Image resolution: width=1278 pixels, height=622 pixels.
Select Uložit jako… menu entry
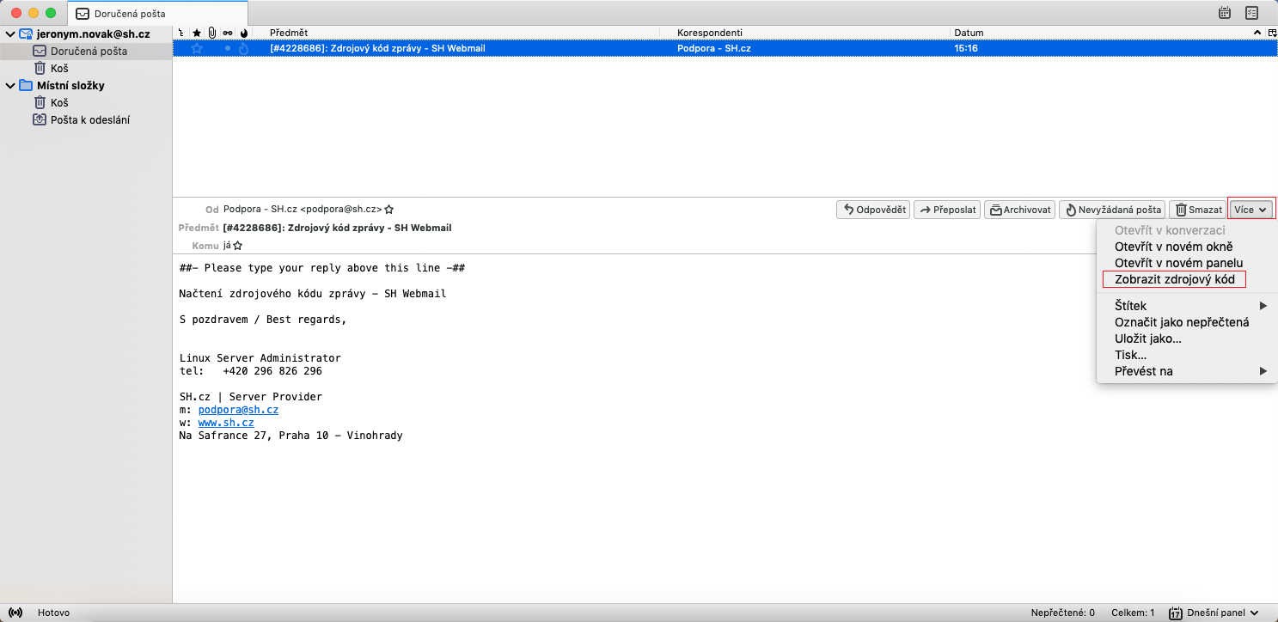coord(1147,338)
